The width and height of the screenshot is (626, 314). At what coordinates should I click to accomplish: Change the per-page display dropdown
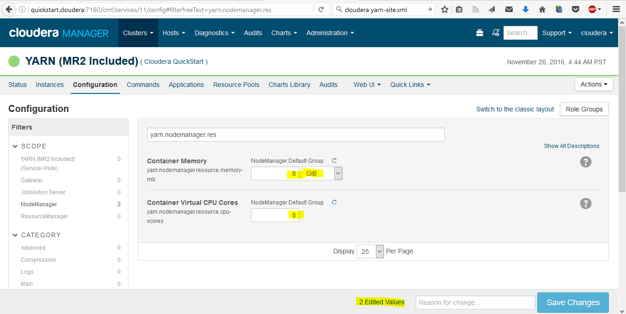pyautogui.click(x=370, y=251)
